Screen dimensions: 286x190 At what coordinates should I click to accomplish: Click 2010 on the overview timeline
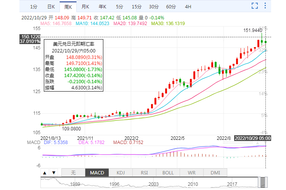pos(193,184)
